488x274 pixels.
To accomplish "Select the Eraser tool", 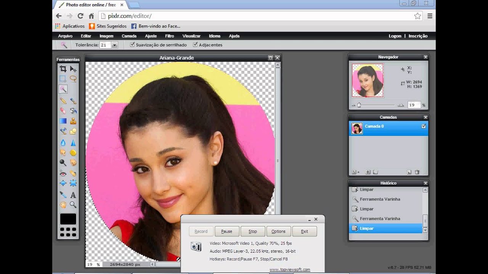I will [x=63, y=111].
